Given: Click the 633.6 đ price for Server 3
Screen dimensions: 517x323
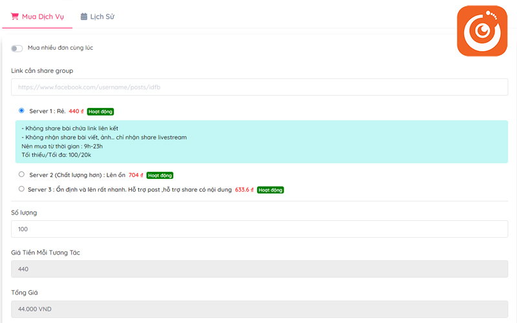Looking at the screenshot, I should click(244, 190).
